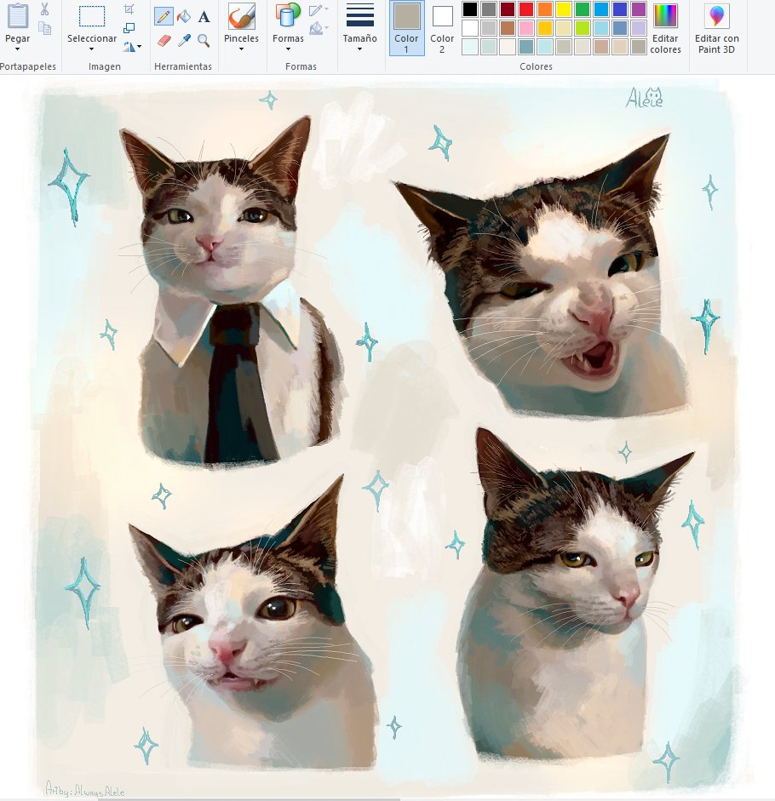Expand the Tamaño dropdown arrow

pyautogui.click(x=360, y=49)
